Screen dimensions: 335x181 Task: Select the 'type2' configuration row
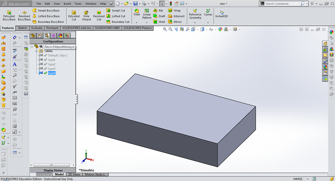52,64
